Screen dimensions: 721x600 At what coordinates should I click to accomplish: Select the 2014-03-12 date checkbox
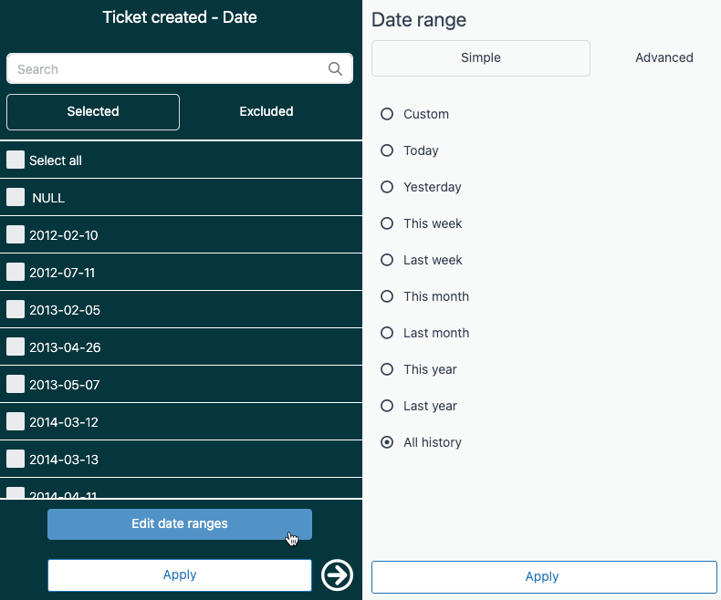pyautogui.click(x=16, y=421)
